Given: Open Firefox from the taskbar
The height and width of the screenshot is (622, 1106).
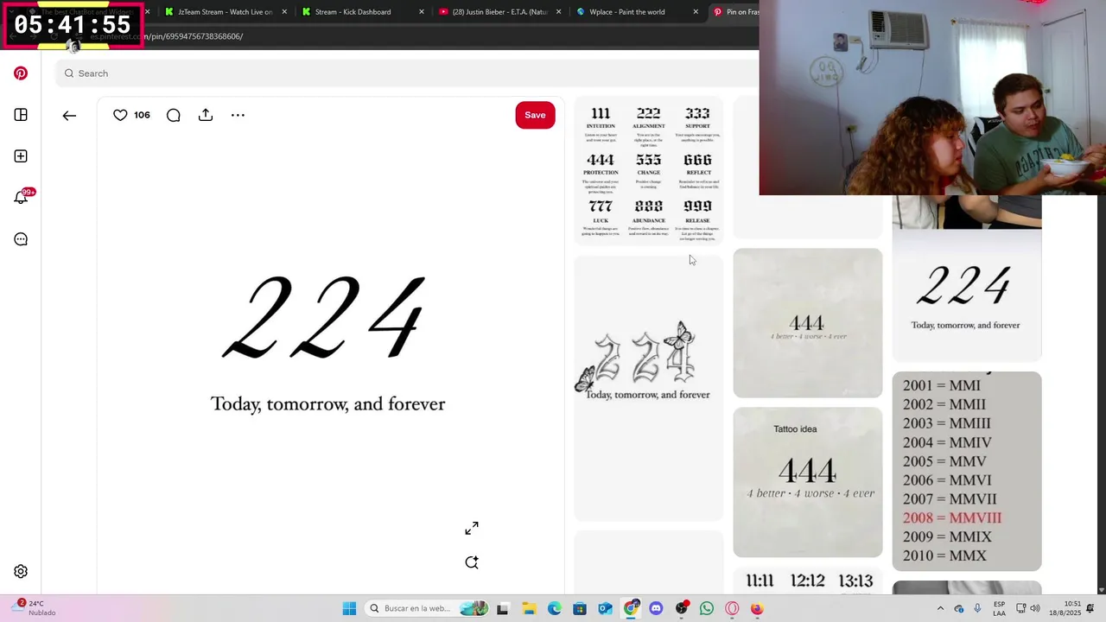Looking at the screenshot, I should (x=757, y=608).
